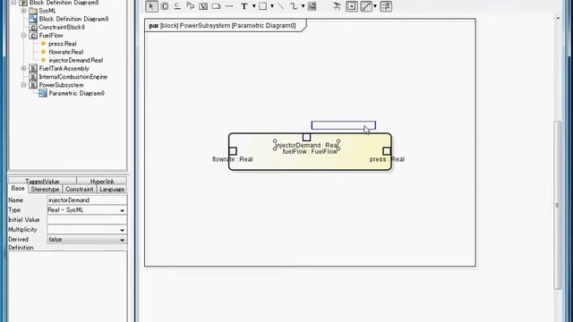Open the Type dropdown Real - SysML
The height and width of the screenshot is (322, 573).
click(x=87, y=210)
